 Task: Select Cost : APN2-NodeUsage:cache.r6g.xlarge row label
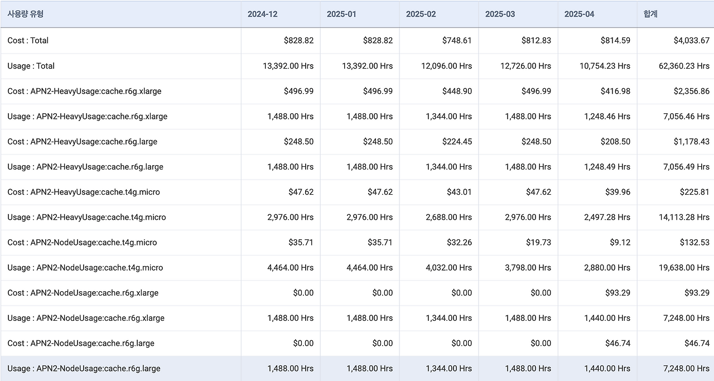point(83,293)
